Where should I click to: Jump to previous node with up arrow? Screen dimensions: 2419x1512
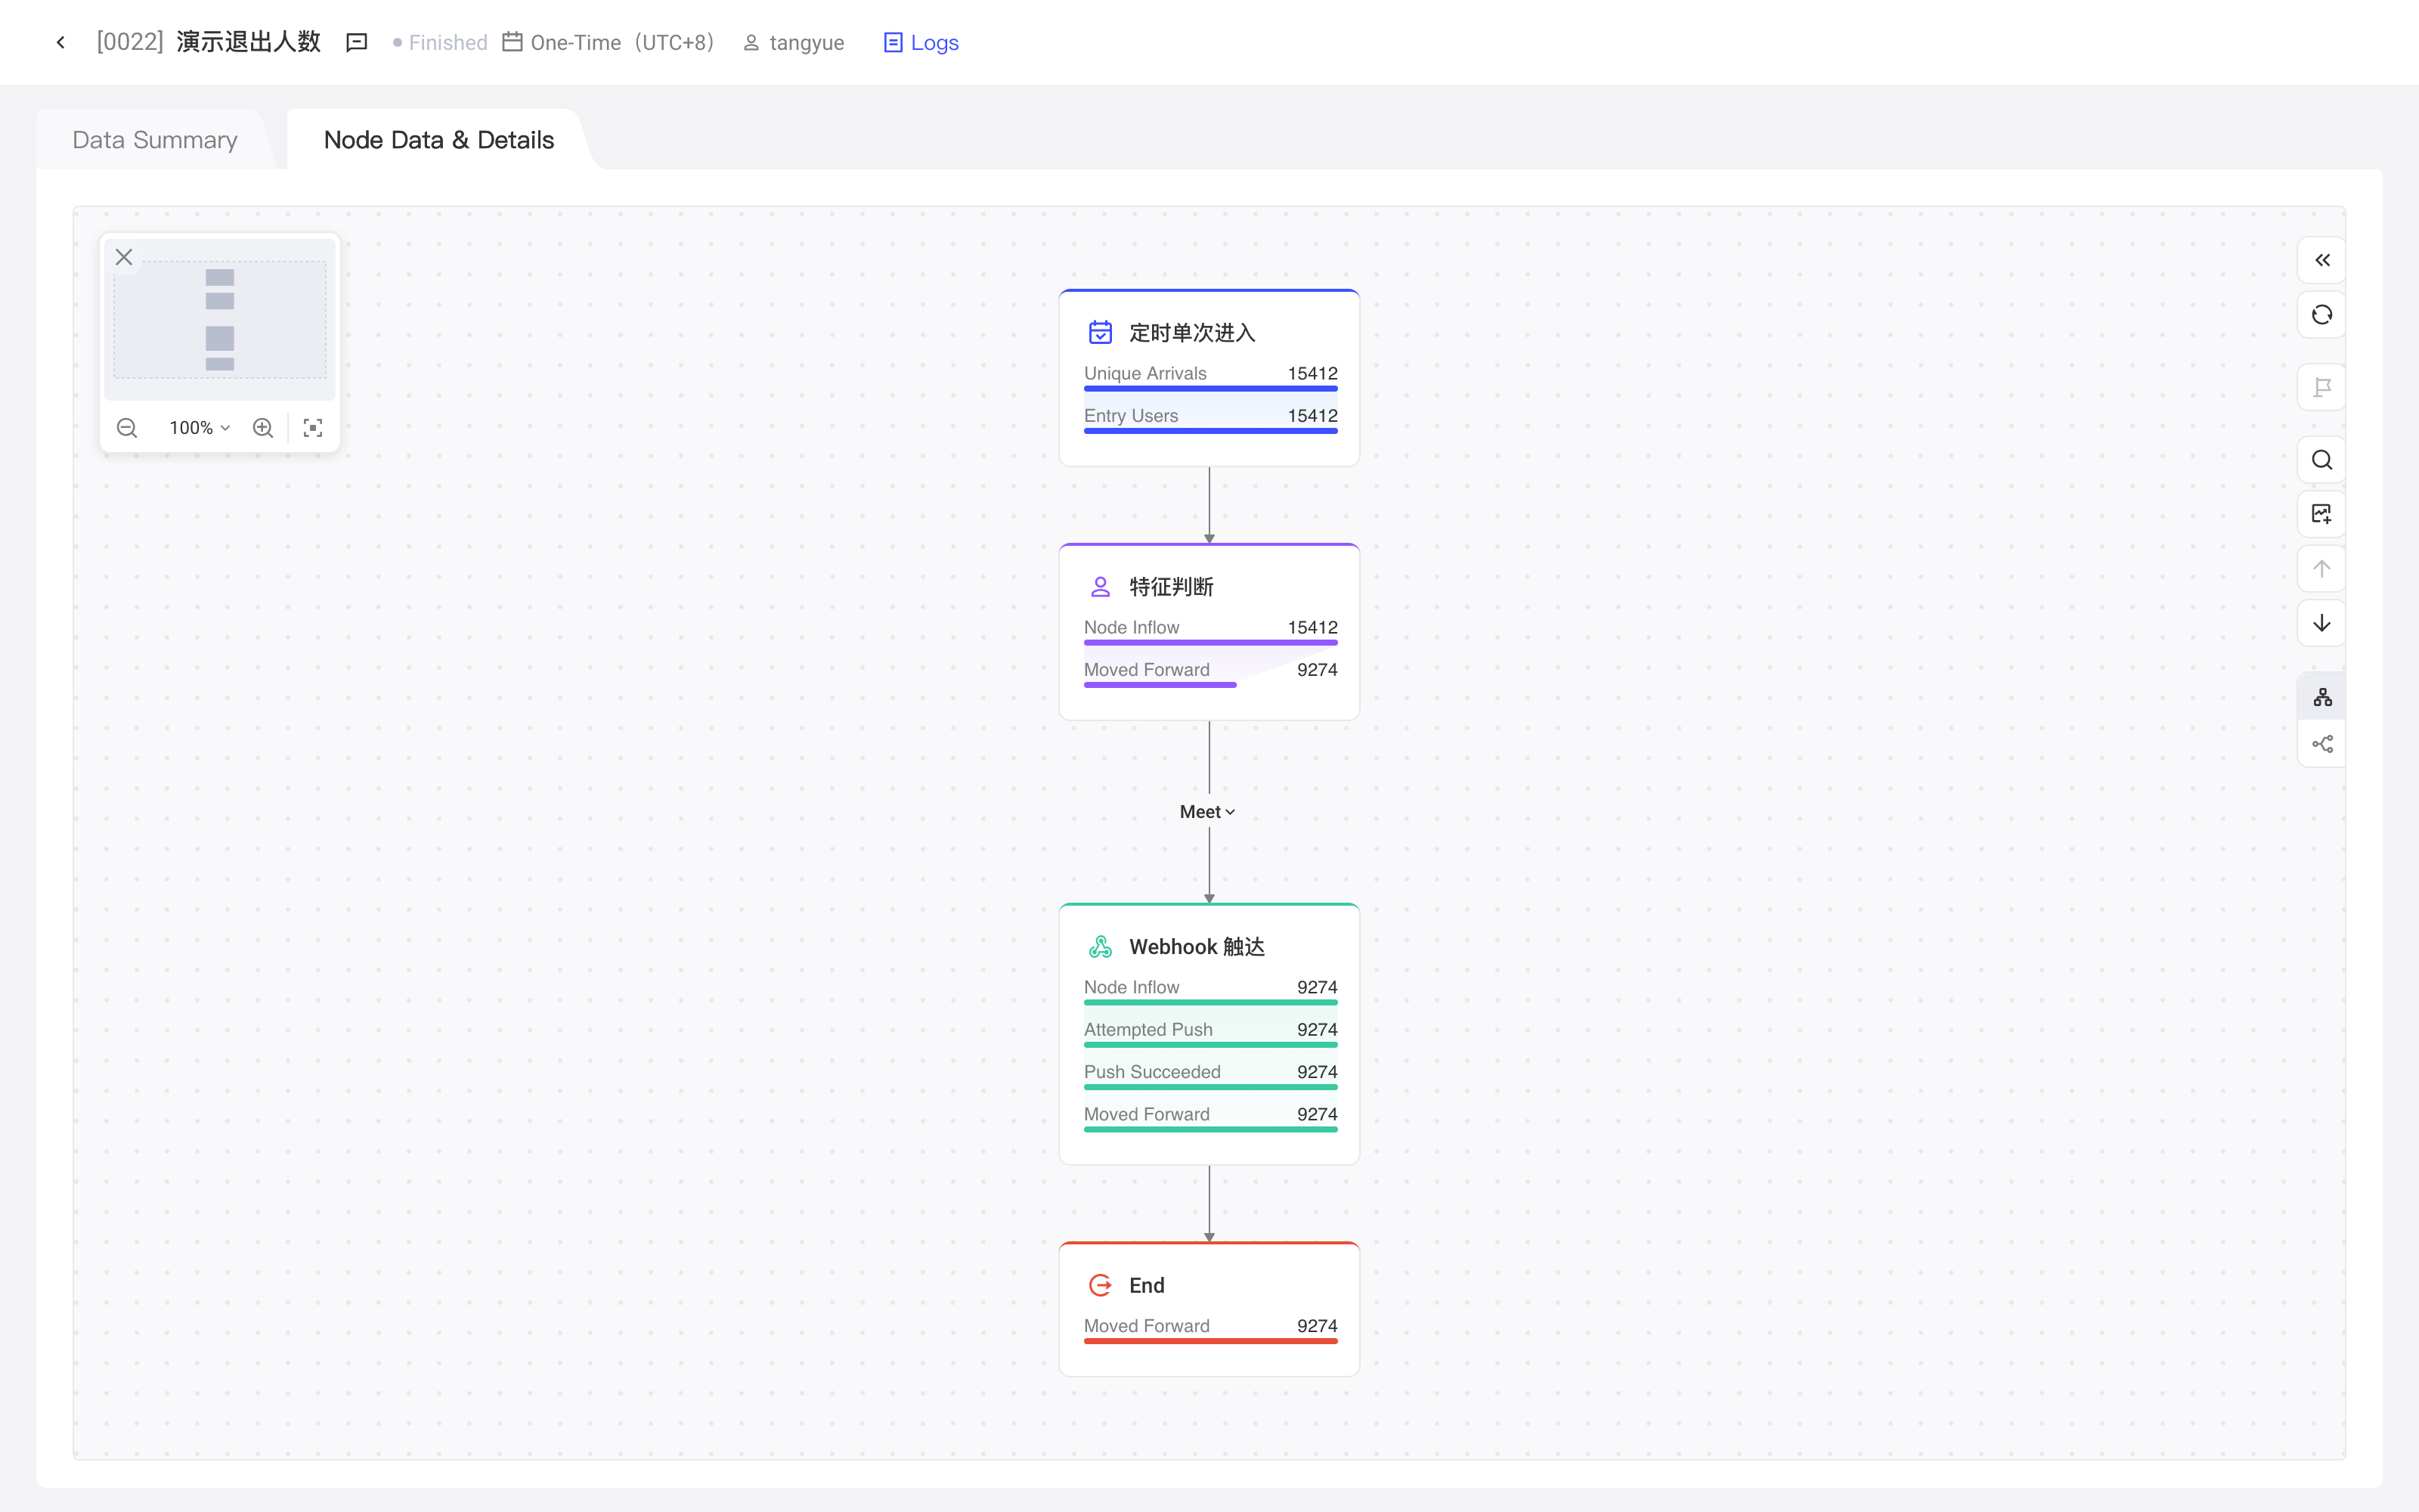tap(2321, 569)
